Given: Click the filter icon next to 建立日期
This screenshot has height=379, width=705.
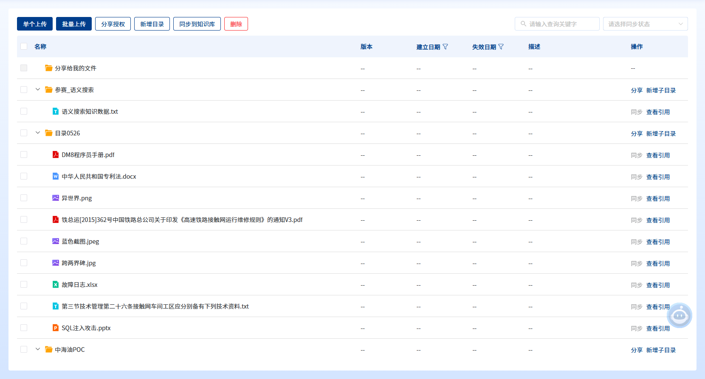Looking at the screenshot, I should pyautogui.click(x=445, y=47).
